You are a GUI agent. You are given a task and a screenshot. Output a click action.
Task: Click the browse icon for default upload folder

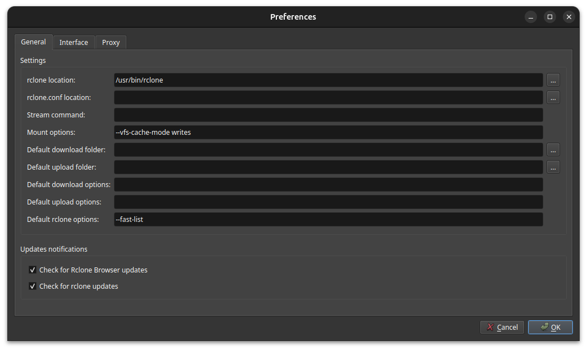(553, 167)
